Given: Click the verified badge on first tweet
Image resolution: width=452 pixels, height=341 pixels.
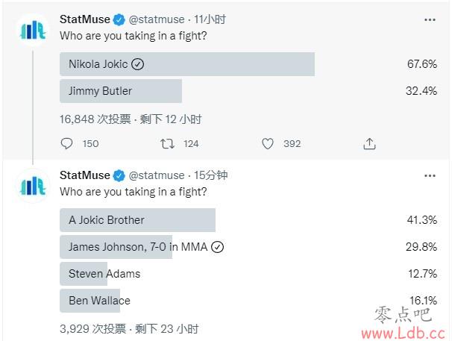Looking at the screenshot, I should (119, 20).
